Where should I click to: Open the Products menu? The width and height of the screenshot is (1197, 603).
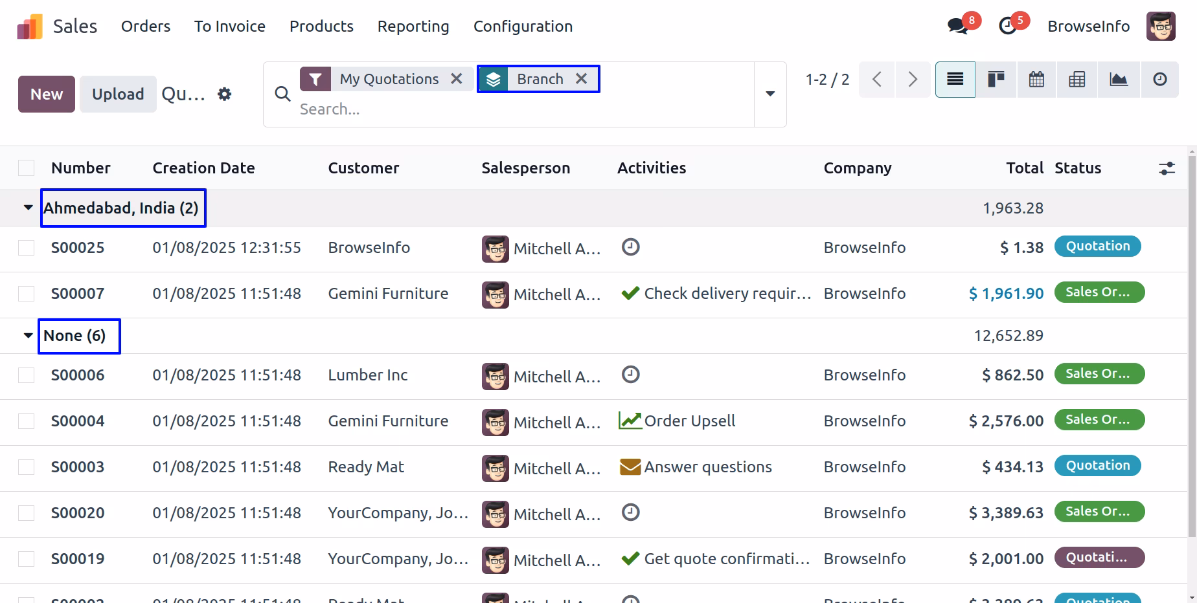(x=321, y=27)
